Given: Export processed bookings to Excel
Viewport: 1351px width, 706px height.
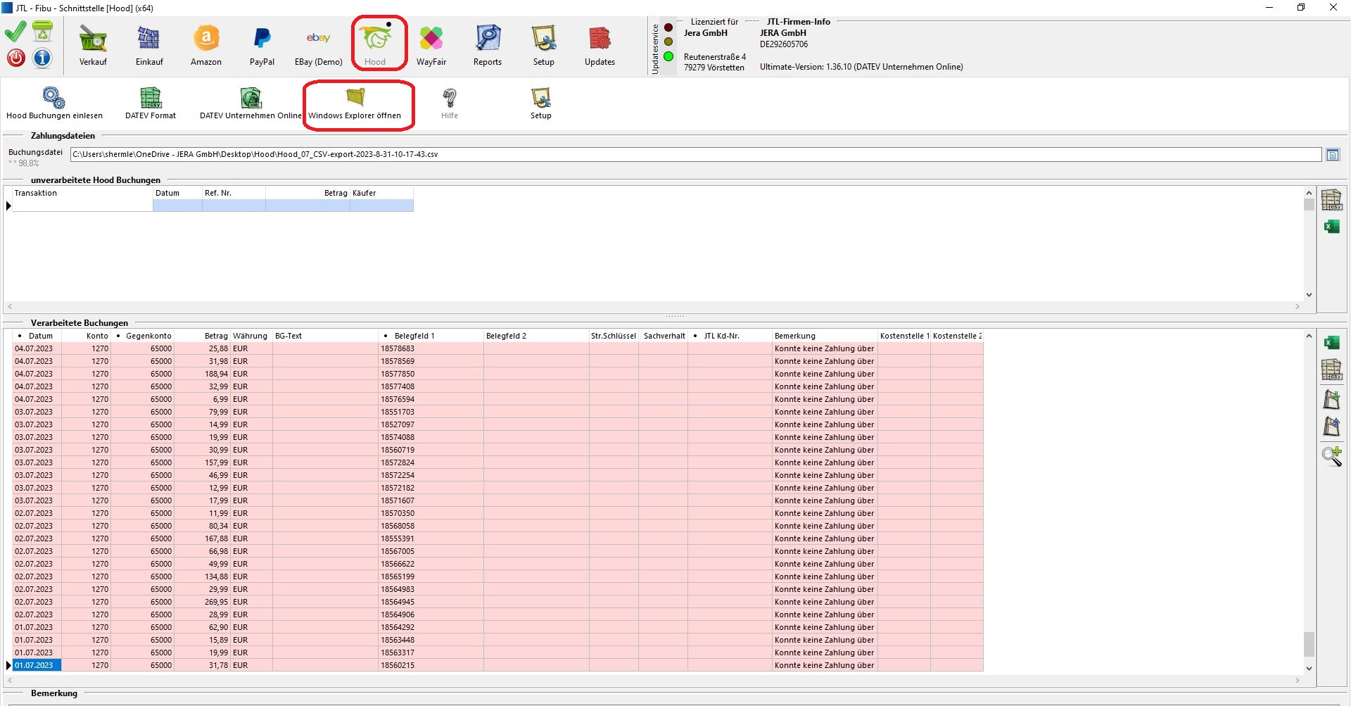Looking at the screenshot, I should pos(1331,343).
